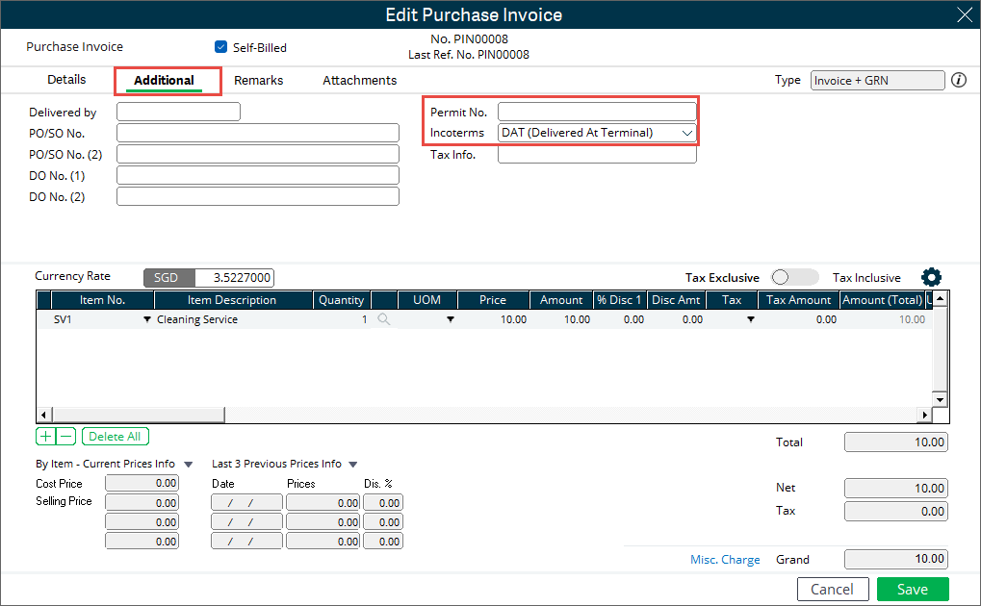Click the horizontal scrollbar thumb of item grid
981x606 pixels.
[x=139, y=415]
